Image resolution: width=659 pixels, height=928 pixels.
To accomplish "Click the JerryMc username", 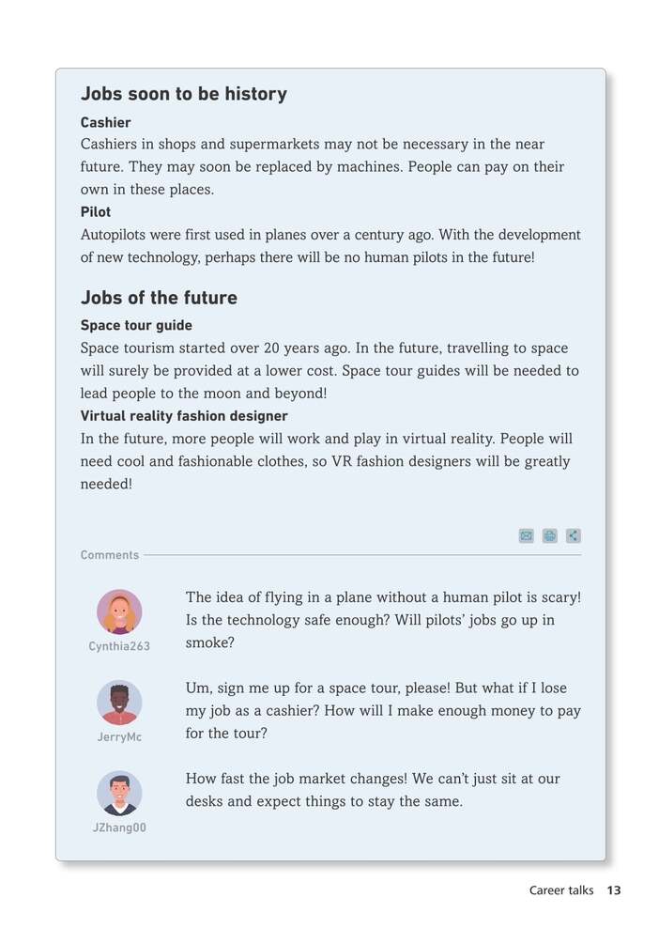I will [x=119, y=737].
